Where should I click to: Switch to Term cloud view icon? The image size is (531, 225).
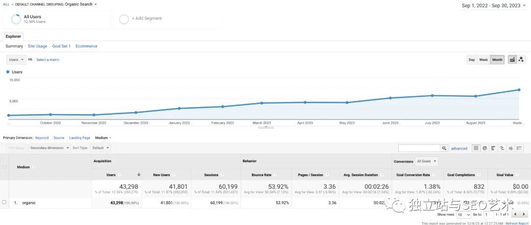tap(510, 148)
